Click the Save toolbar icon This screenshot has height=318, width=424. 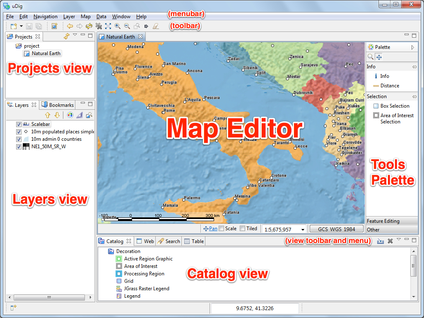point(29,26)
